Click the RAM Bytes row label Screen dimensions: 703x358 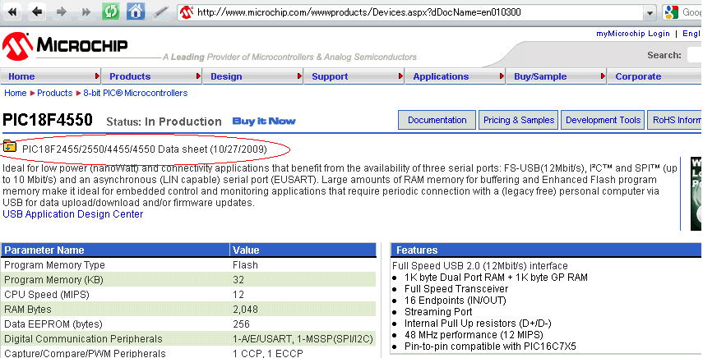point(28,310)
